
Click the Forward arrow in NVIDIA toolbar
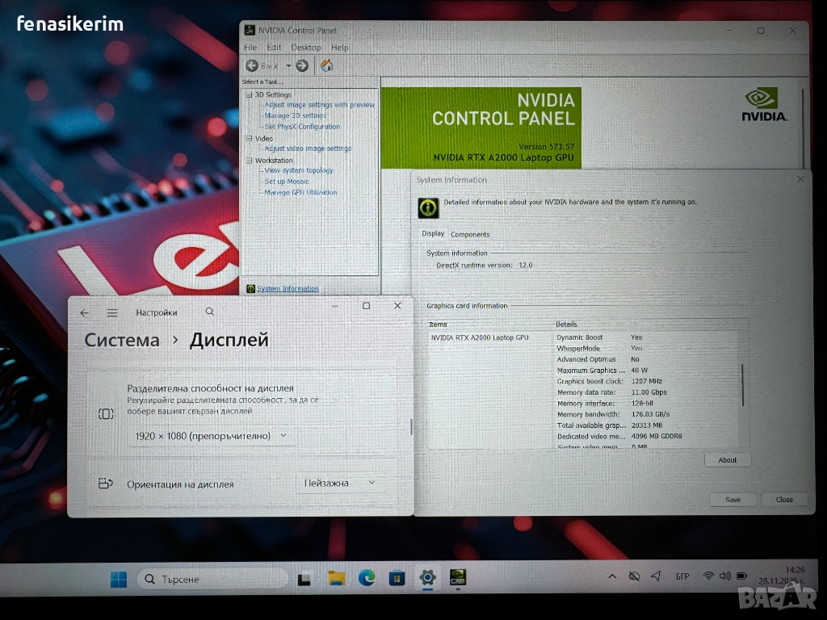coord(302,65)
